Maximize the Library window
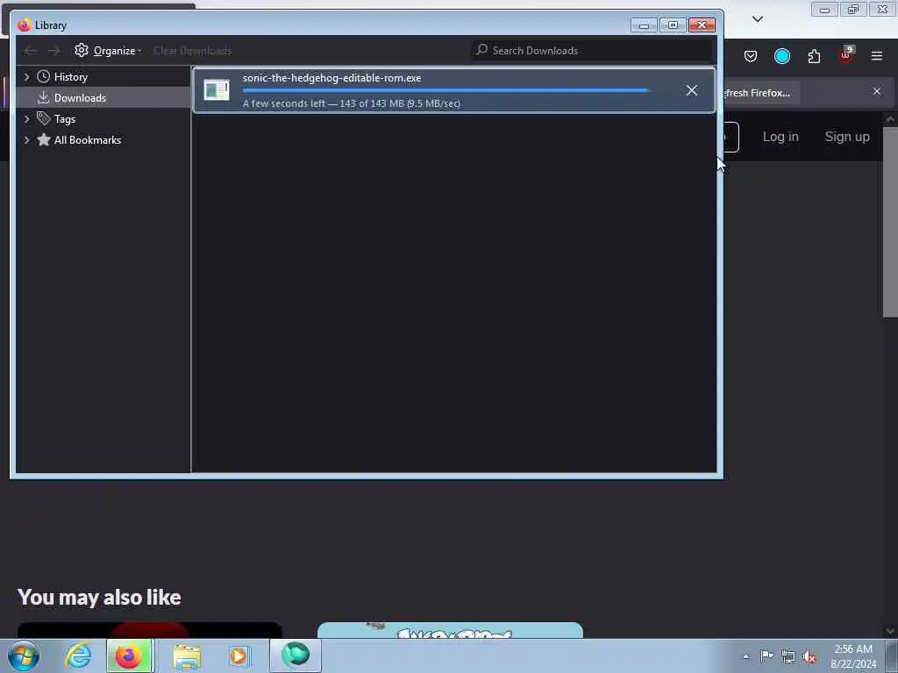This screenshot has height=673, width=898. click(673, 25)
